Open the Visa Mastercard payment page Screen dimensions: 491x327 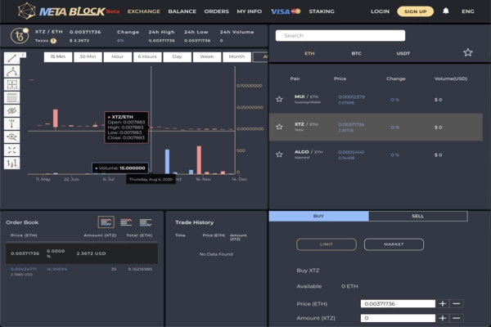pyautogui.click(x=286, y=11)
